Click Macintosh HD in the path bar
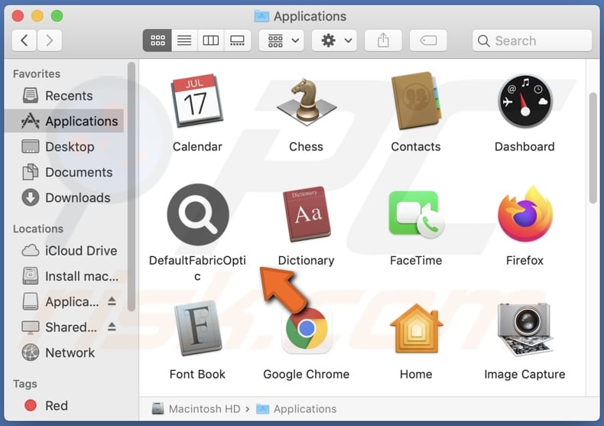 point(196,408)
